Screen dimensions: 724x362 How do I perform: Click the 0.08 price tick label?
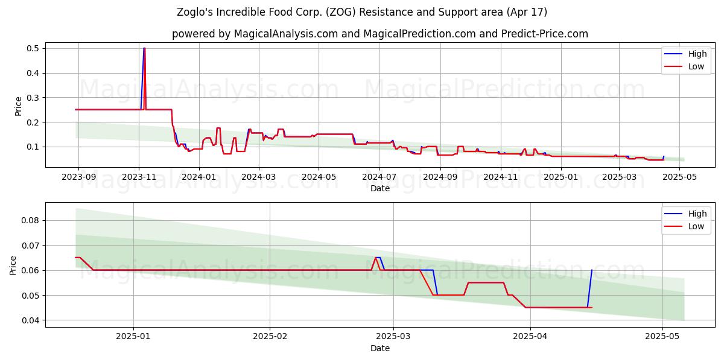(31, 221)
